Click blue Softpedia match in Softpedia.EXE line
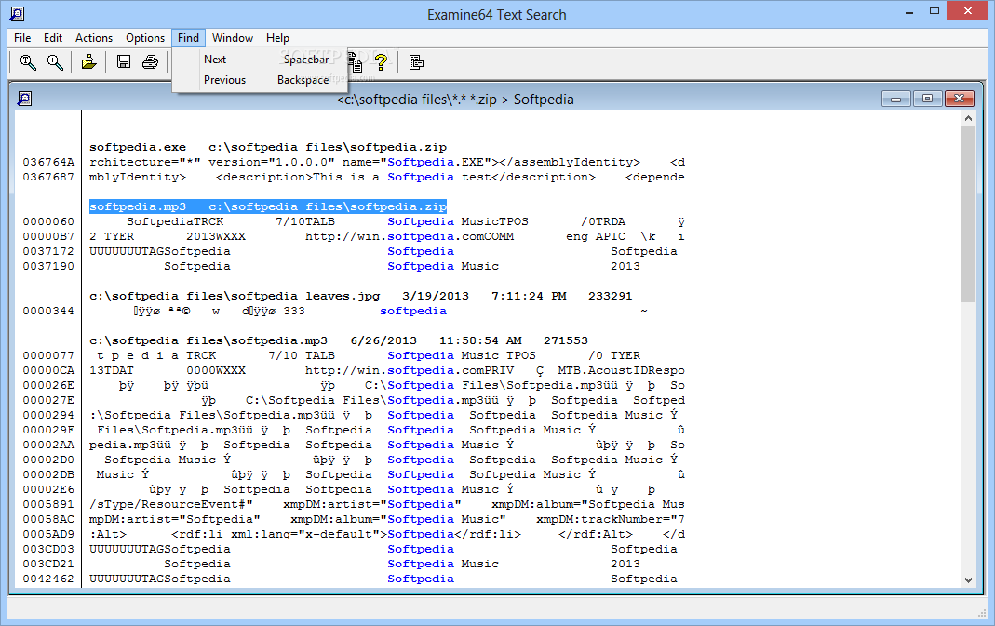 [x=421, y=163]
